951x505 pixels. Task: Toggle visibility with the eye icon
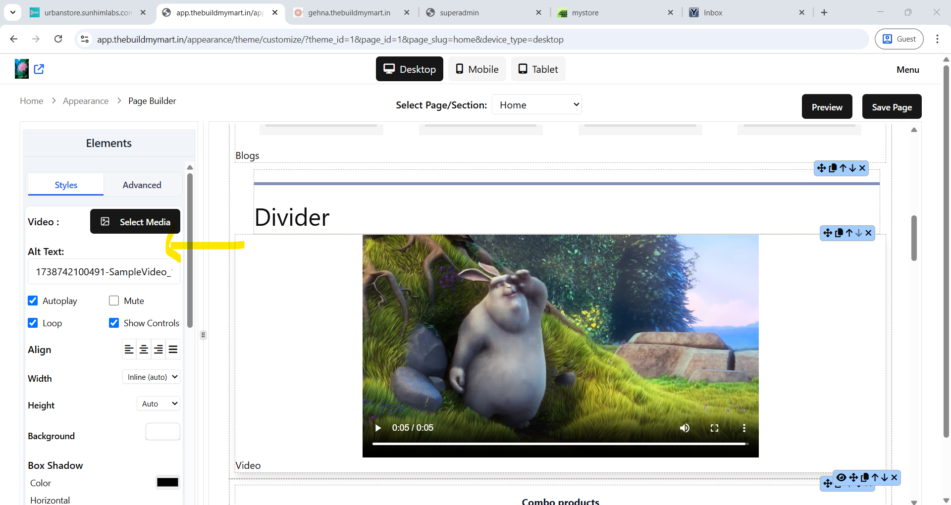(x=842, y=477)
